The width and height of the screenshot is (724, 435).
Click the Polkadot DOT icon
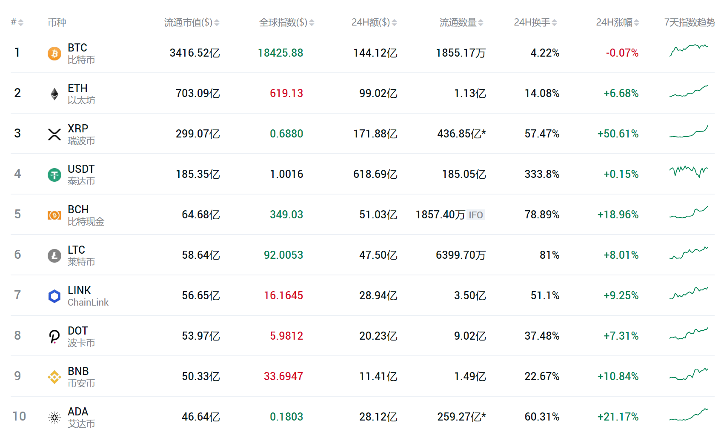pyautogui.click(x=54, y=337)
